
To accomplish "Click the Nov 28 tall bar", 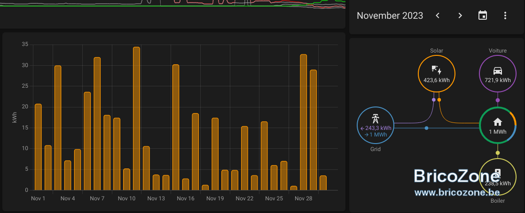I will (303, 122).
